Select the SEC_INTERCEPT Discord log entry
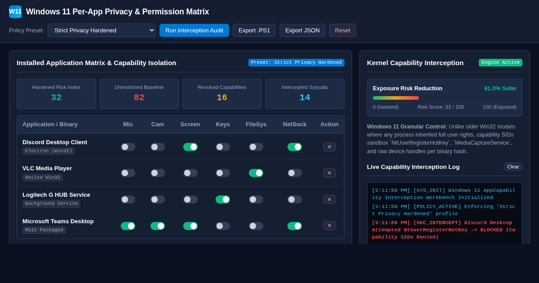Screen dimensions: 539x283 (444, 230)
